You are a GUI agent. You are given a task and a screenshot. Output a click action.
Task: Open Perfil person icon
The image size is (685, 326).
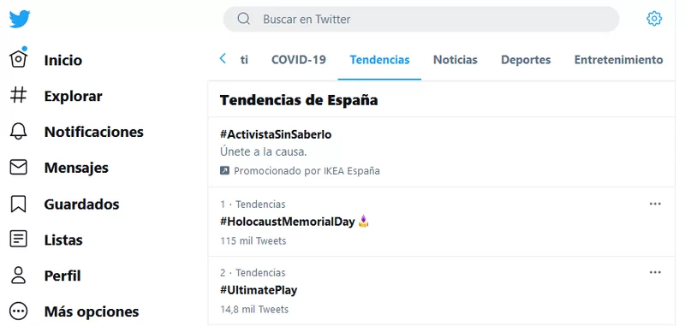pyautogui.click(x=18, y=276)
